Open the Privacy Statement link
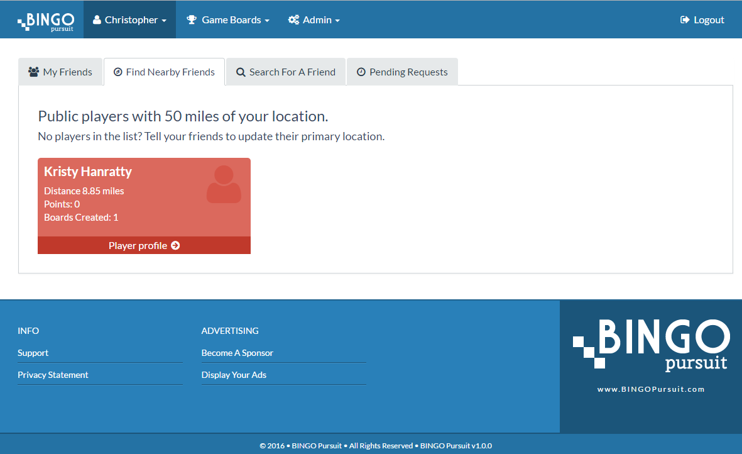 (53, 375)
